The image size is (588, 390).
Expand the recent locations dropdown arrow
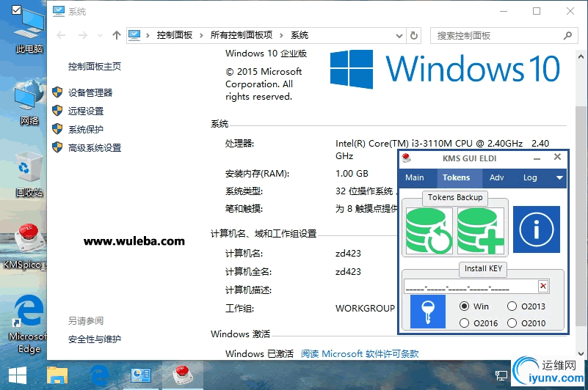click(100, 36)
